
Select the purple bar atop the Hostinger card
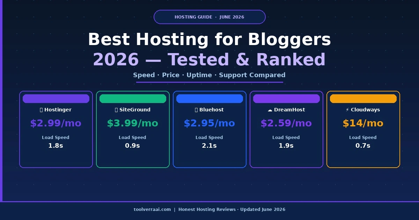56,99
